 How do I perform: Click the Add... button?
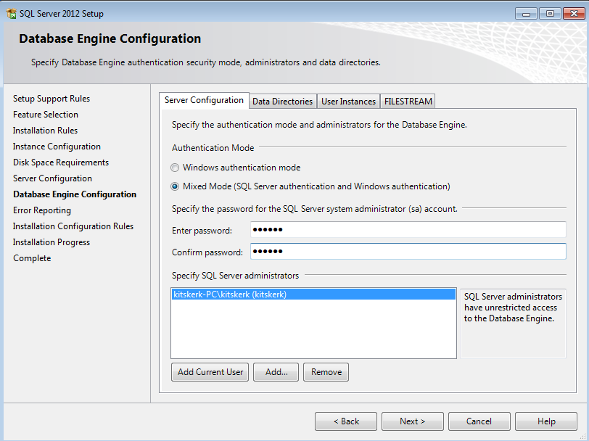(x=276, y=372)
